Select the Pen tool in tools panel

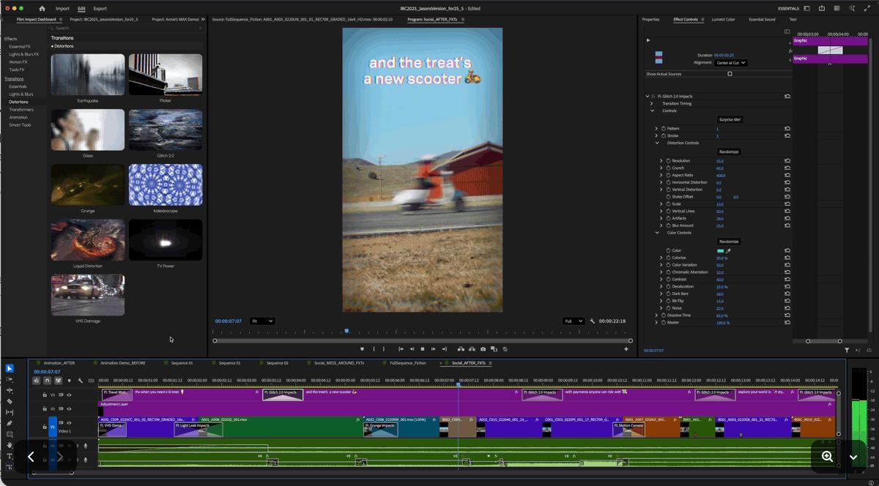10,423
